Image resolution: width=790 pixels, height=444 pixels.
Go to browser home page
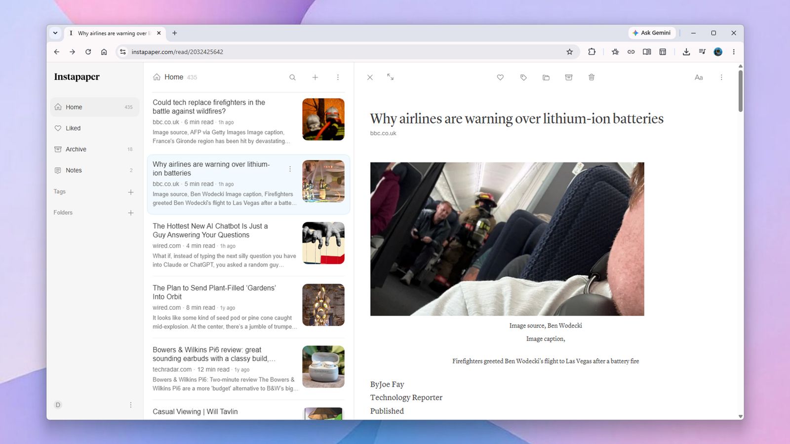(104, 52)
